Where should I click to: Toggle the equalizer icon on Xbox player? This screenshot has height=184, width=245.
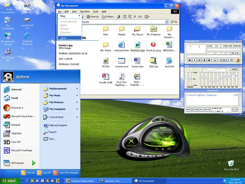[x=157, y=149]
